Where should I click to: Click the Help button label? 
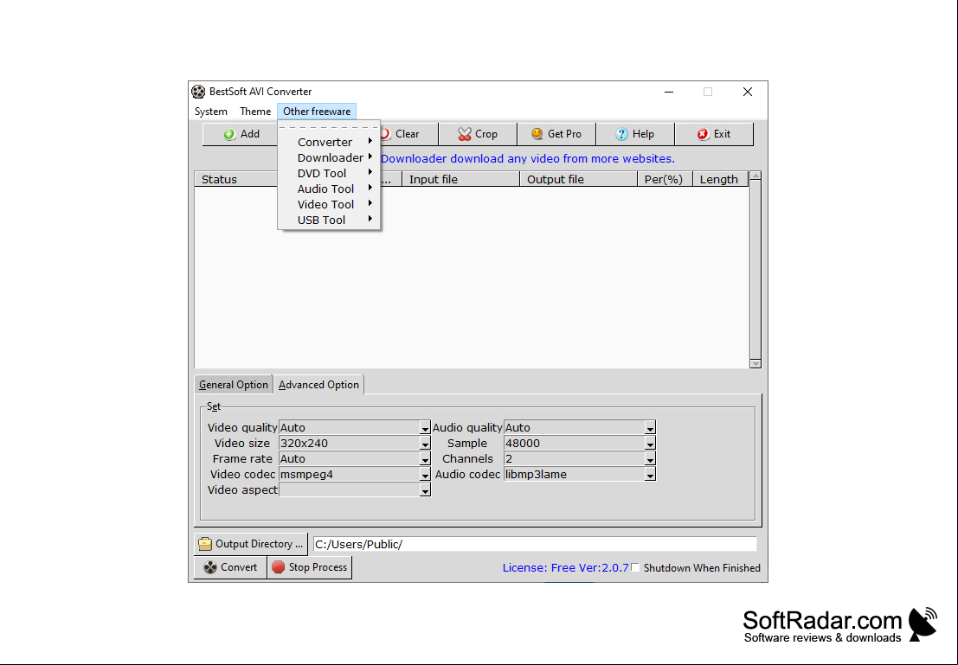click(643, 134)
